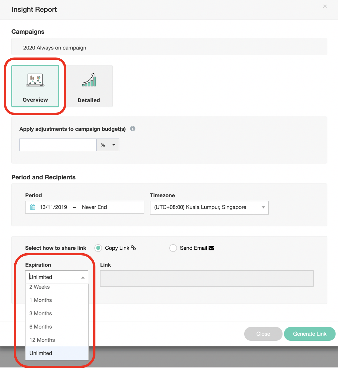Screen dimensions: 338x368
Task: Click the generated Link text field
Action: [x=206, y=278]
